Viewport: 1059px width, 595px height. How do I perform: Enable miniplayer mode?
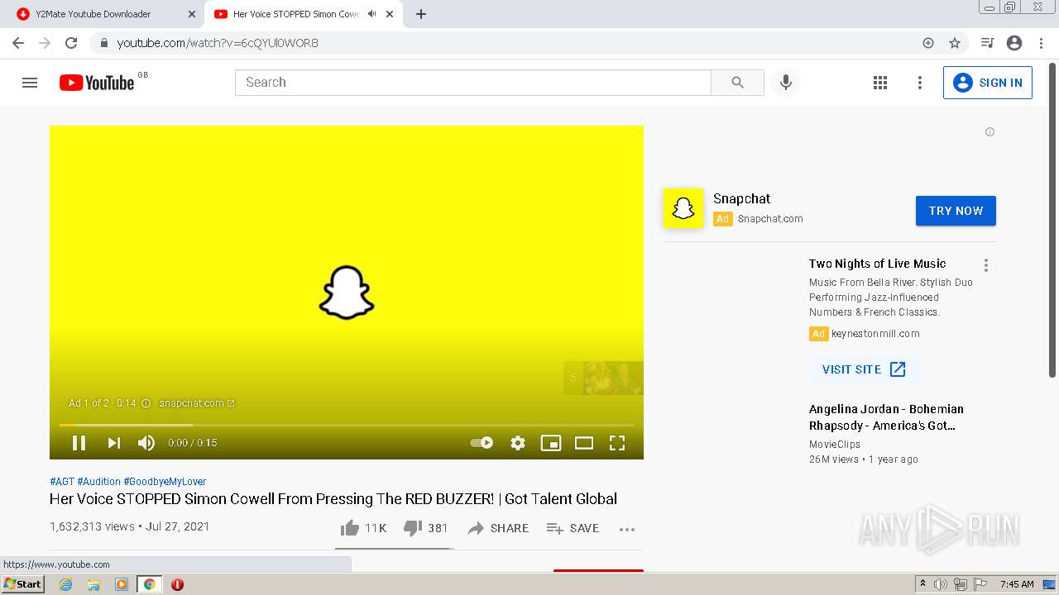click(x=551, y=443)
